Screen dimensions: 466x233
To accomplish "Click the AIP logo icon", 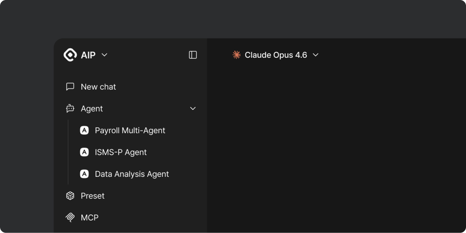I will click(70, 55).
